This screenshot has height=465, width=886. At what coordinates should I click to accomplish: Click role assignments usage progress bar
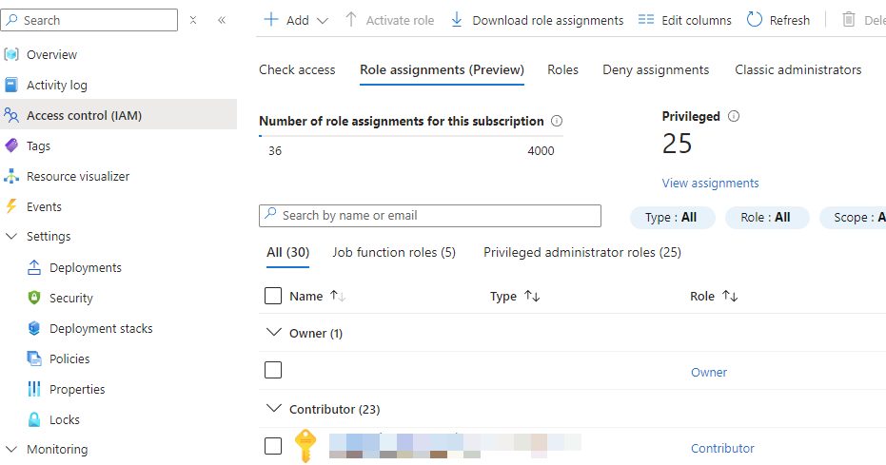click(411, 136)
